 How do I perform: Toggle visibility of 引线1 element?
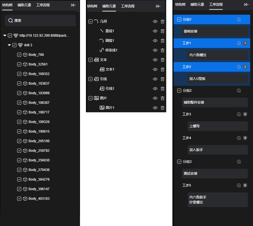(155, 89)
